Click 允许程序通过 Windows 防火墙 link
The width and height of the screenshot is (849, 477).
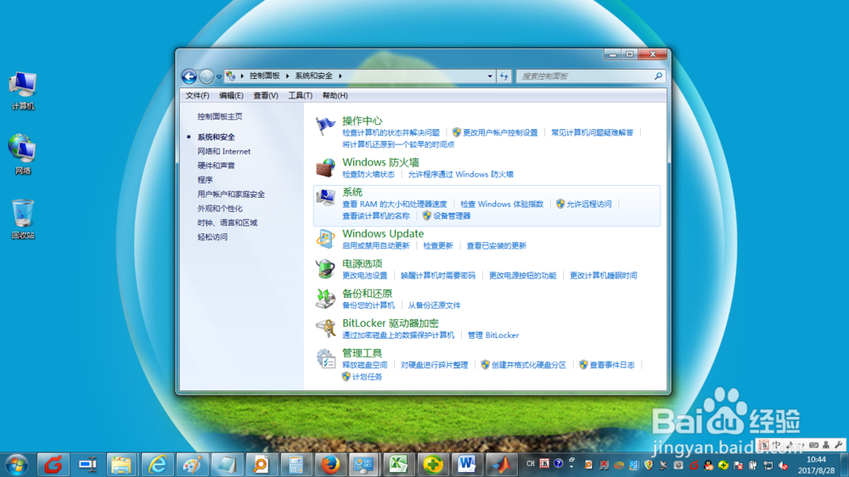pos(460,174)
